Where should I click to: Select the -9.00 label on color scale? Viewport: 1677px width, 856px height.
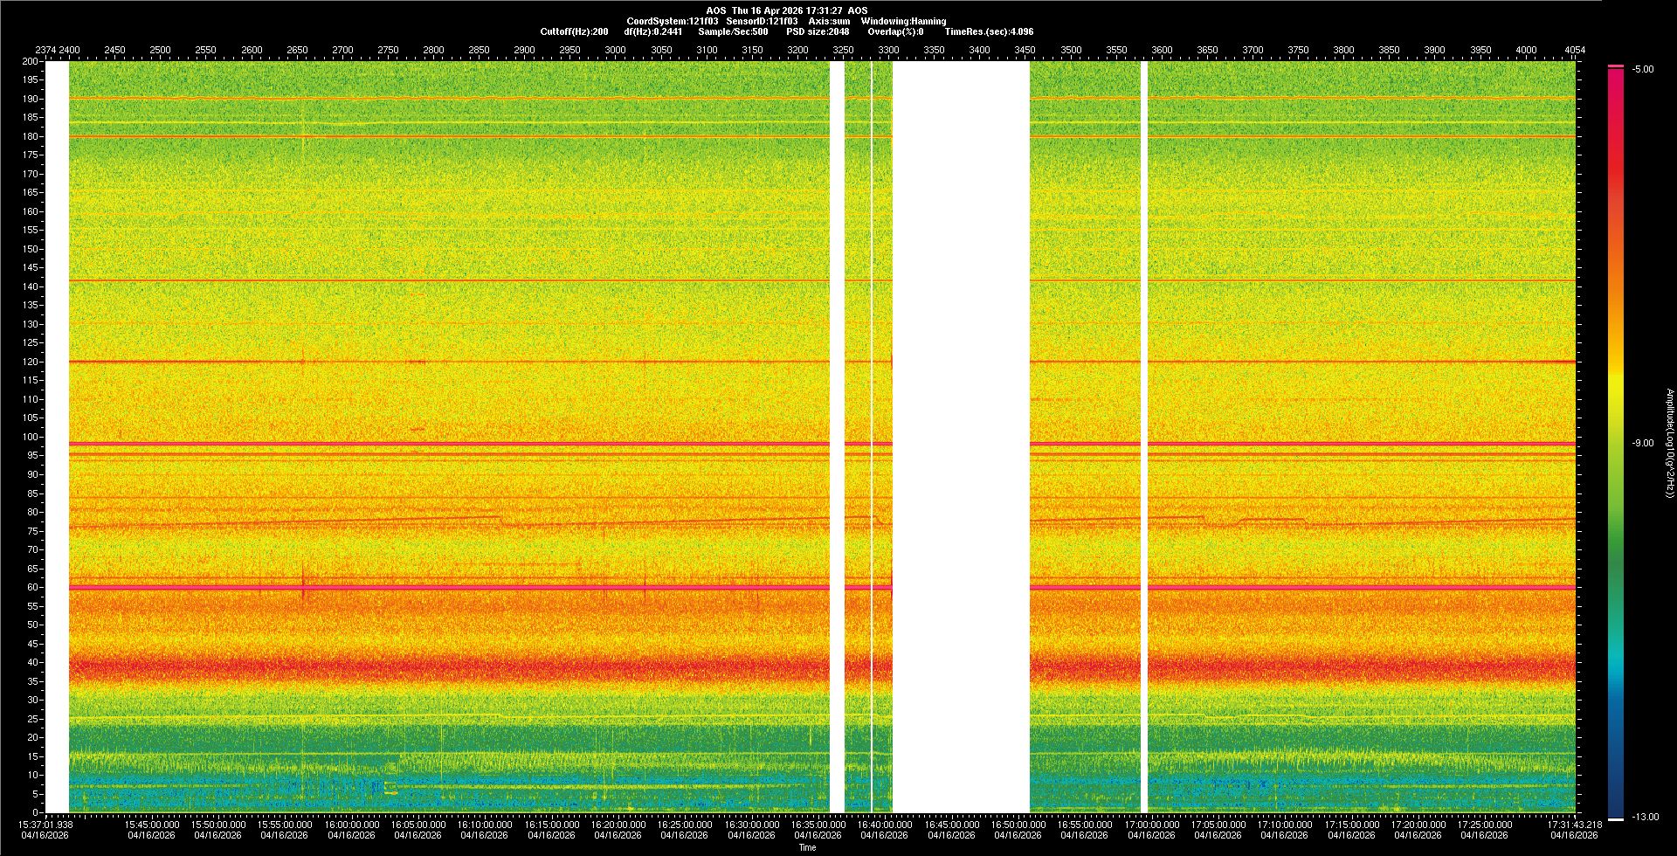pos(1643,444)
